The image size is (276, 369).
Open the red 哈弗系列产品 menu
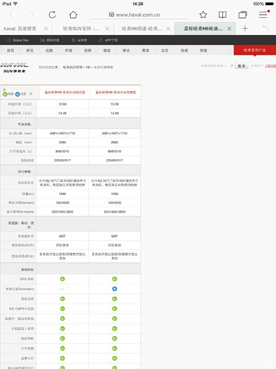254,50
